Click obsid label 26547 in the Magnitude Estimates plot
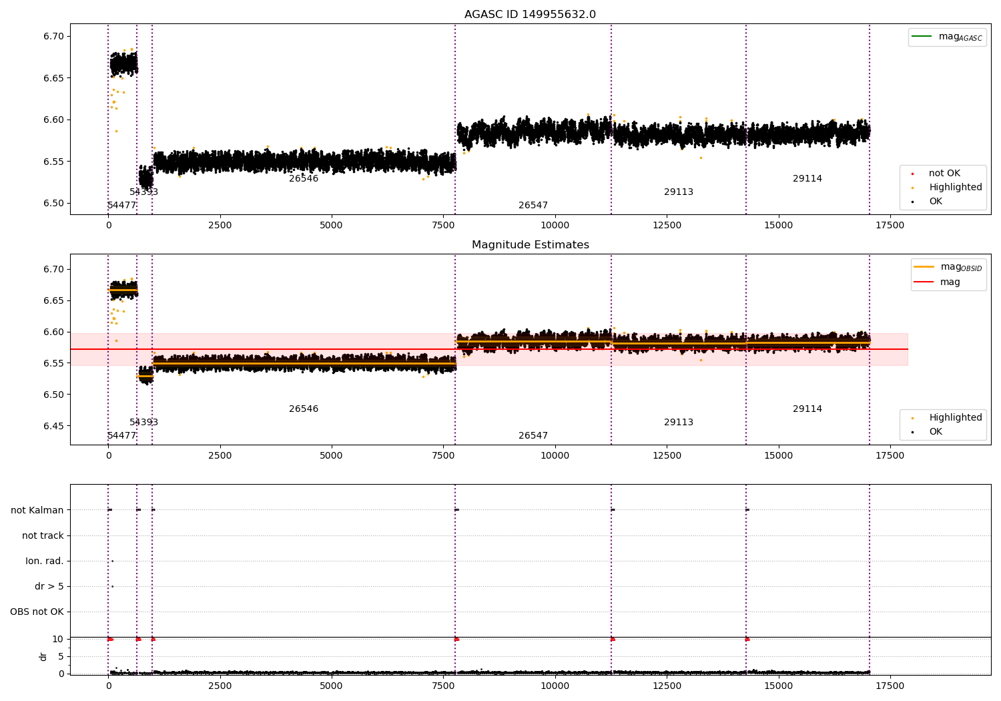 (533, 436)
